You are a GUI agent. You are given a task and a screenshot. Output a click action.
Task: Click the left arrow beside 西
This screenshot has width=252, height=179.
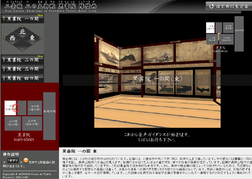(x=5, y=38)
